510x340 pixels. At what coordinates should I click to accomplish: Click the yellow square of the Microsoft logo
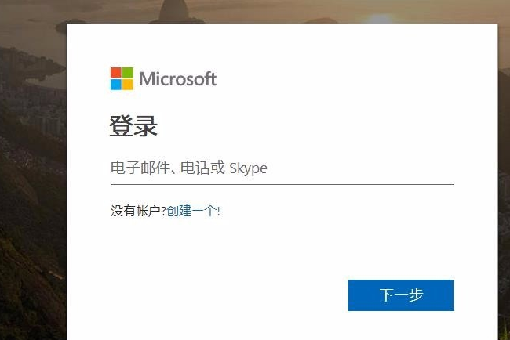(128, 85)
